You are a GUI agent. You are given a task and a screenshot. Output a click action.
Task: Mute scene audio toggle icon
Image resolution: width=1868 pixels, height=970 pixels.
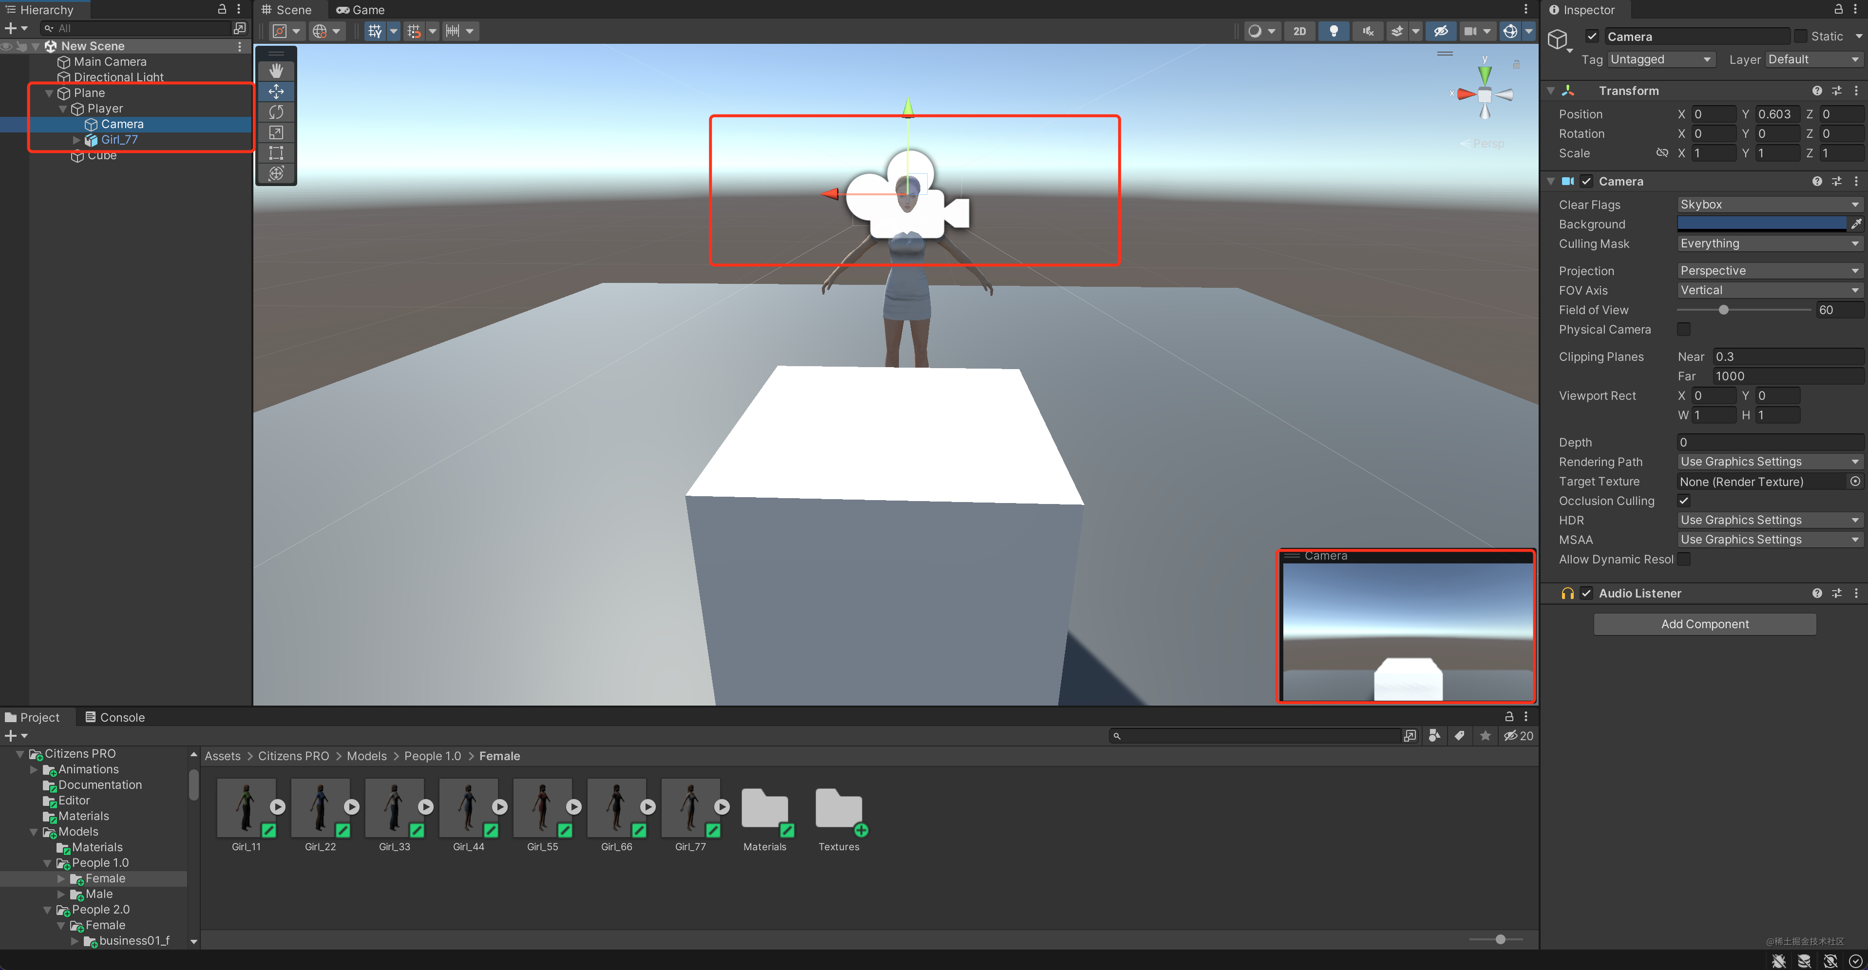1368,31
